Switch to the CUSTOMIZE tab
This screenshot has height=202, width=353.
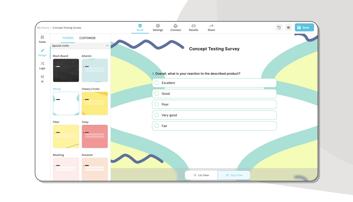(x=87, y=38)
